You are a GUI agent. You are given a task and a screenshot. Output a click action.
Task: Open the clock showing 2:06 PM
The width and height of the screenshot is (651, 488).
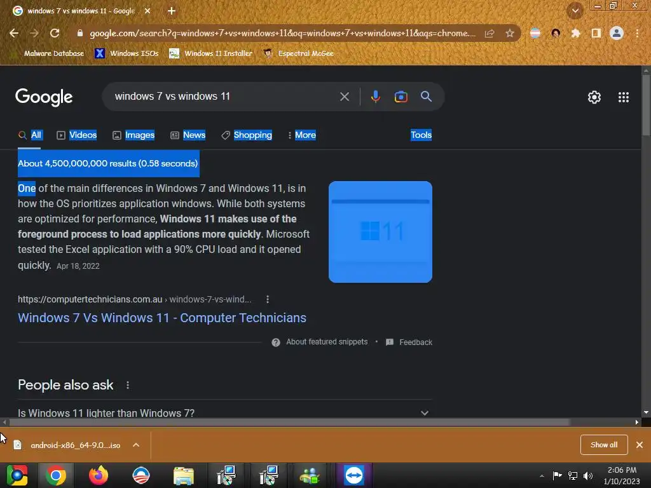click(x=622, y=475)
